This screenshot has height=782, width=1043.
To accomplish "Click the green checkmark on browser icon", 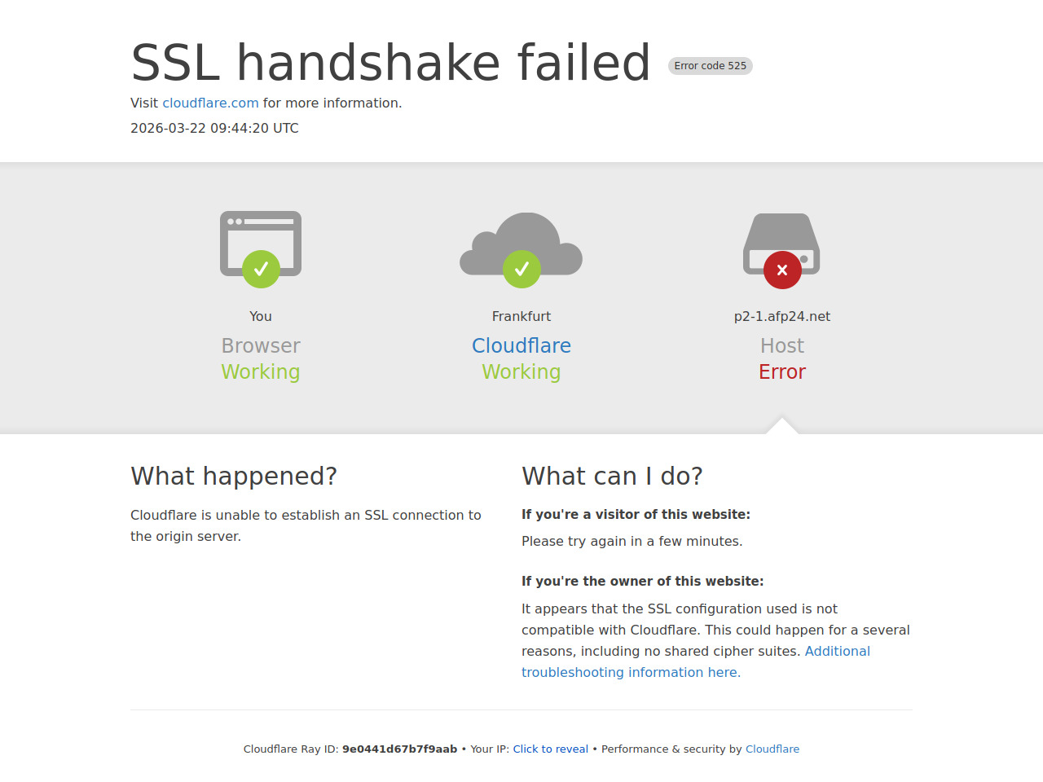I will pyautogui.click(x=261, y=269).
